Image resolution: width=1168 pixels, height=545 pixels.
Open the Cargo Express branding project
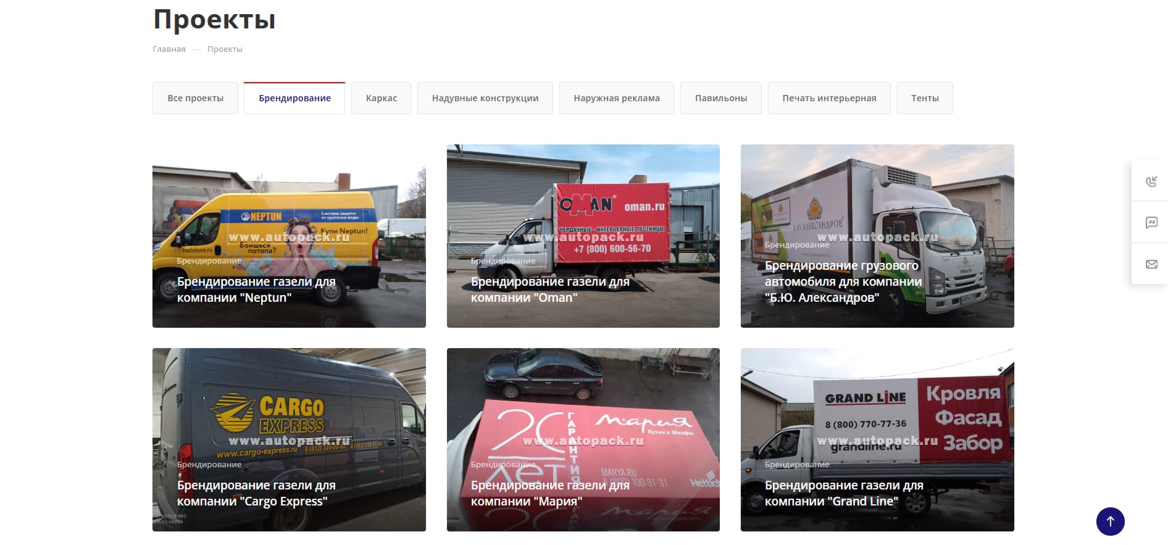click(289, 439)
